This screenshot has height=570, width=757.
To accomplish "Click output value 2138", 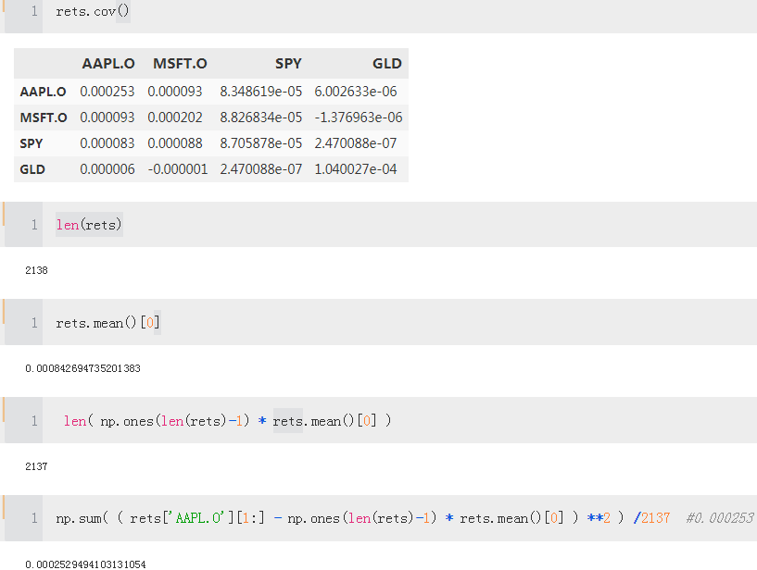I will (x=36, y=270).
